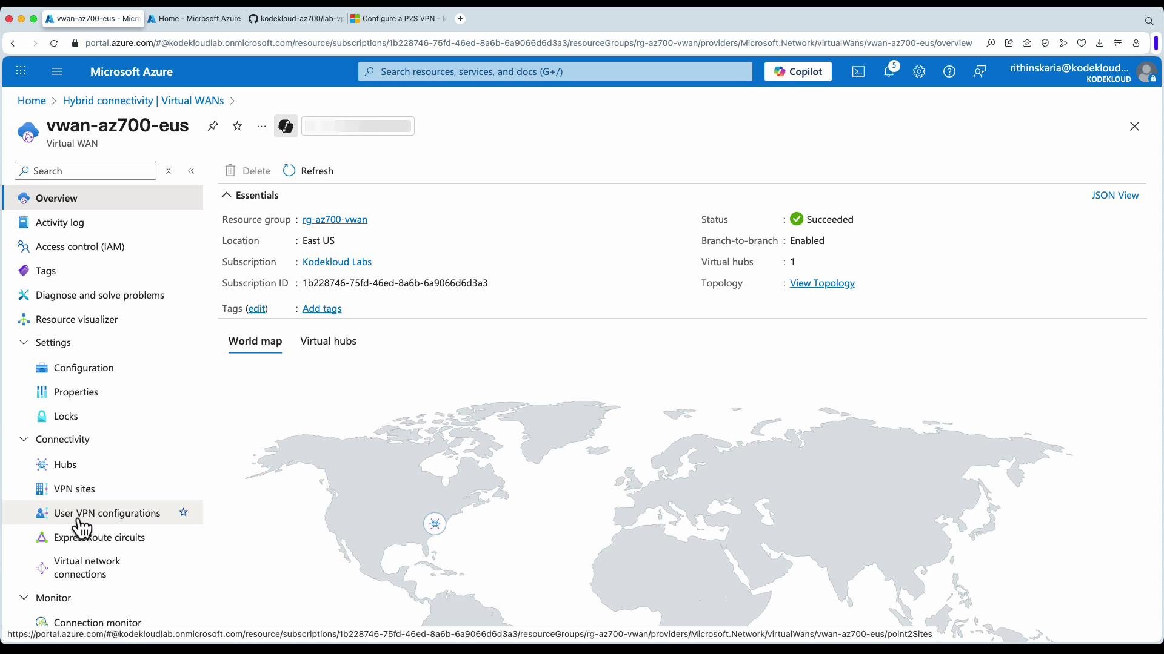Open VPN sites
This screenshot has height=654, width=1164.
[x=103, y=489]
